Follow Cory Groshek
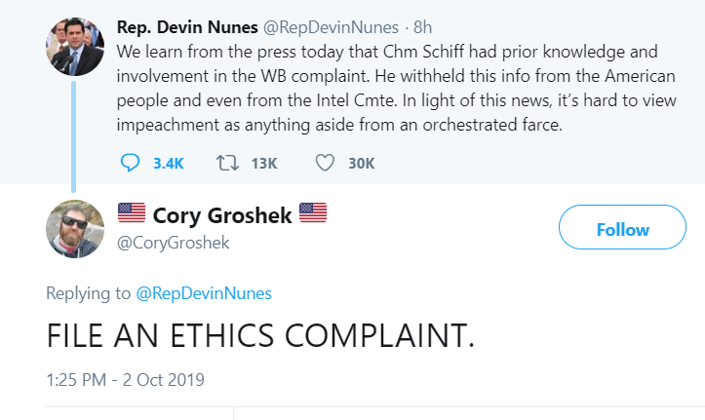 click(622, 230)
